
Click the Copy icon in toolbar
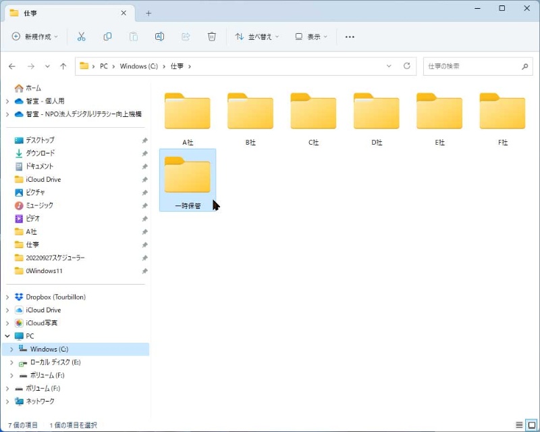(107, 37)
